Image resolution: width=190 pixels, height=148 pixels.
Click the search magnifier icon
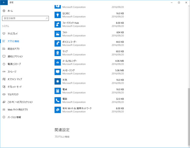pyautogui.click(x=47, y=18)
